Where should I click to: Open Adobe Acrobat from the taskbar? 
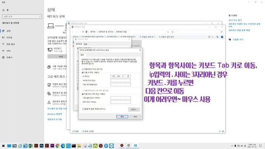(x=47, y=146)
